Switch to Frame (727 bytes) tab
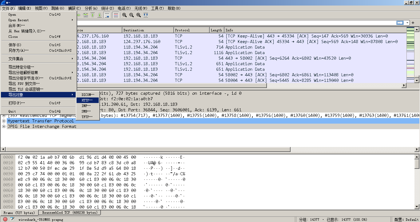The height and width of the screenshot is (222, 420). (x=19, y=213)
